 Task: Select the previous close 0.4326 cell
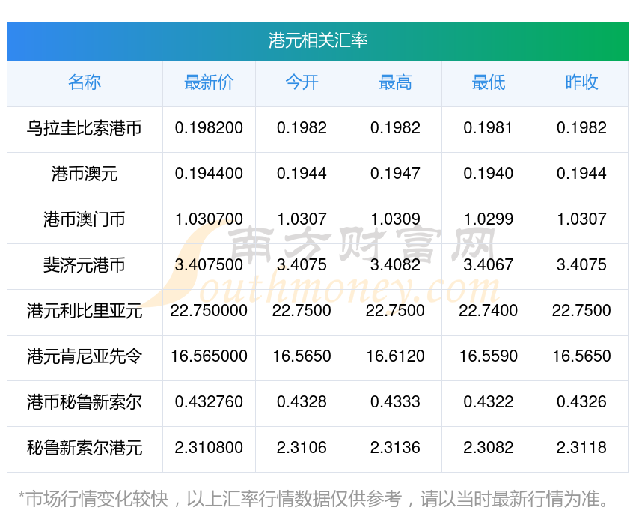(x=581, y=402)
